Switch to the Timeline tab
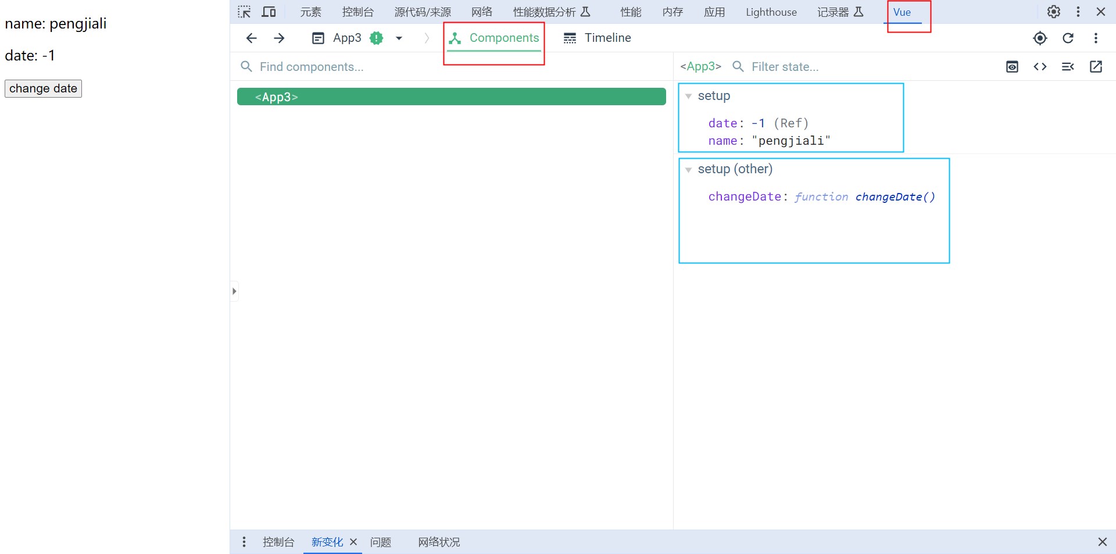 tap(598, 38)
